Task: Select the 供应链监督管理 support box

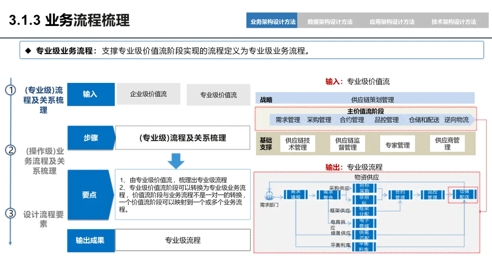Action: [347, 144]
